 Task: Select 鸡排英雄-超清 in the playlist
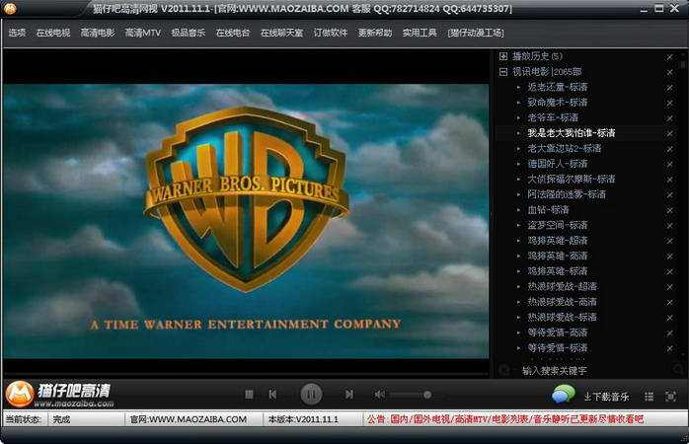[x=557, y=241]
